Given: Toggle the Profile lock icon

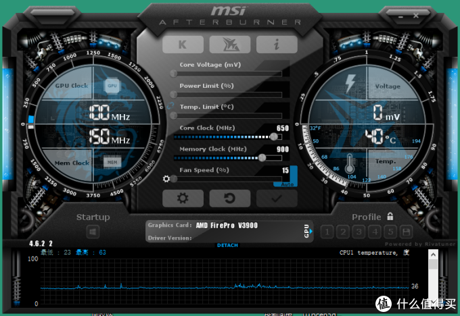Looking at the screenshot, I should tap(390, 217).
